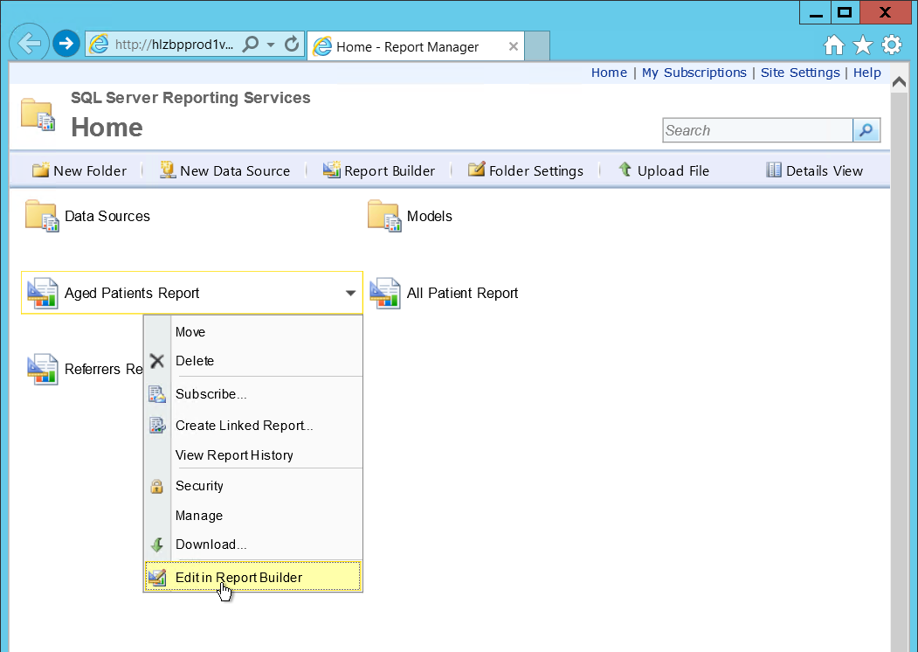The width and height of the screenshot is (918, 652).
Task: Click the All Patient Report icon
Action: coord(384,293)
